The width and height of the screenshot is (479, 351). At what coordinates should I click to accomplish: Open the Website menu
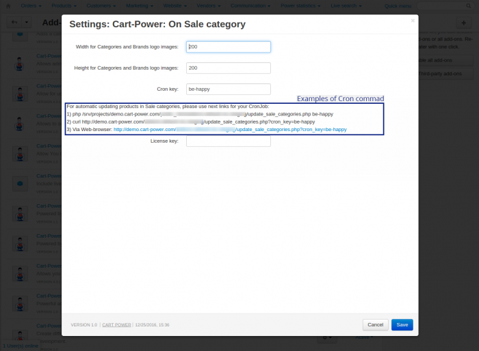coord(174,5)
